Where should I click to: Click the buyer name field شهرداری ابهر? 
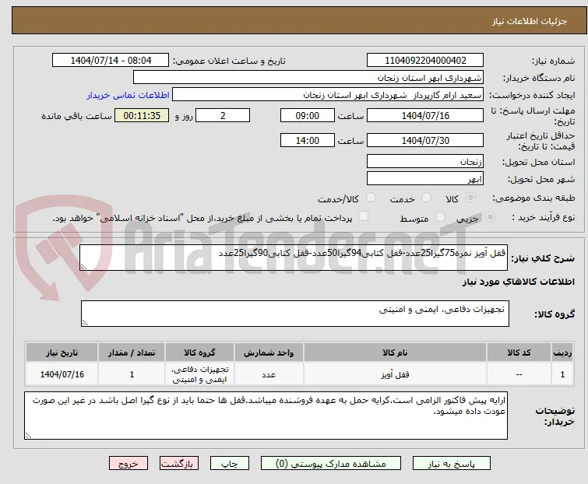(308, 78)
